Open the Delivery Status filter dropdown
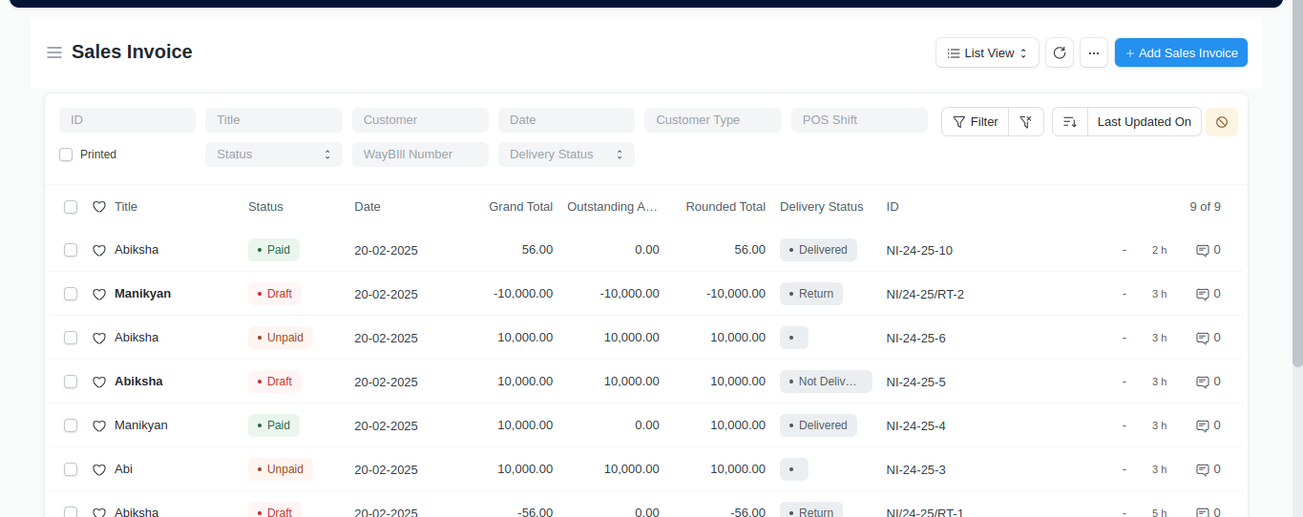The width and height of the screenshot is (1303, 517). pos(566,155)
